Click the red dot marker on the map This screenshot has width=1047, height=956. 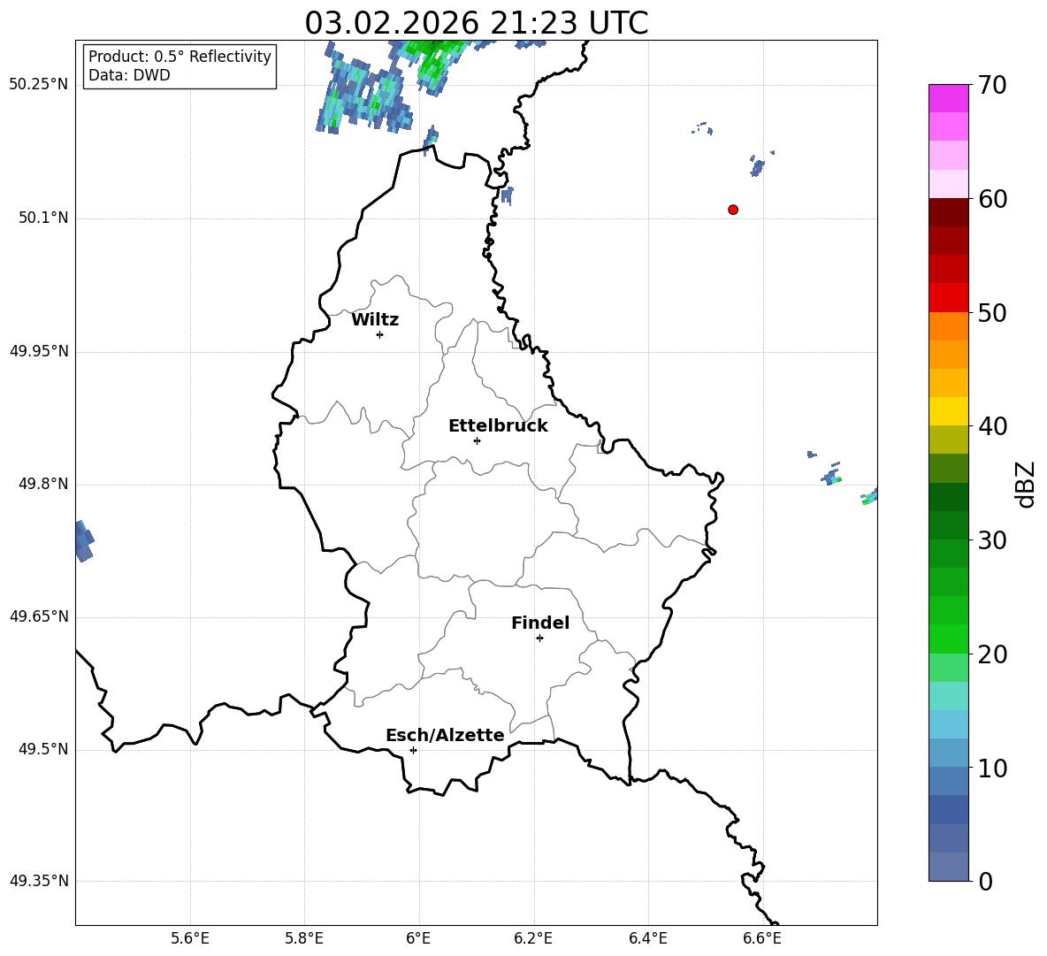click(733, 210)
